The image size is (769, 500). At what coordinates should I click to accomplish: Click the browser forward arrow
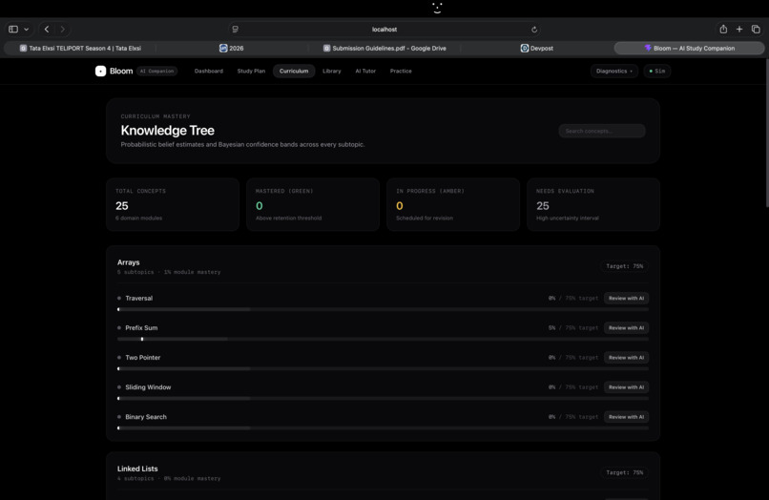[x=62, y=30]
